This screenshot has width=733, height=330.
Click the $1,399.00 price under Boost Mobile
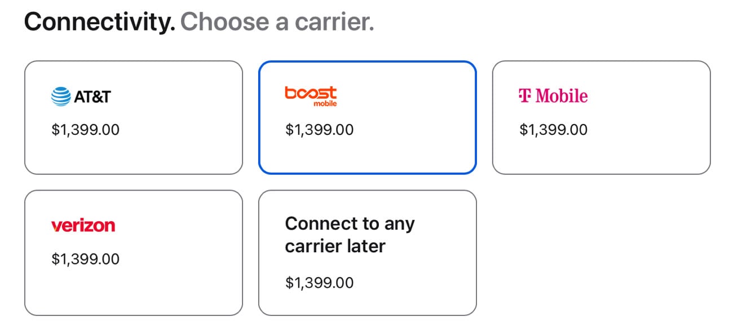tap(320, 130)
